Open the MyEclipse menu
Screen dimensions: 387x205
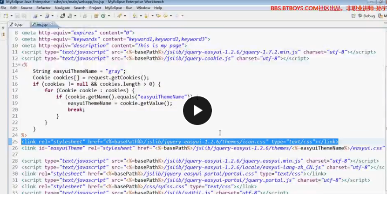coord(113,8)
